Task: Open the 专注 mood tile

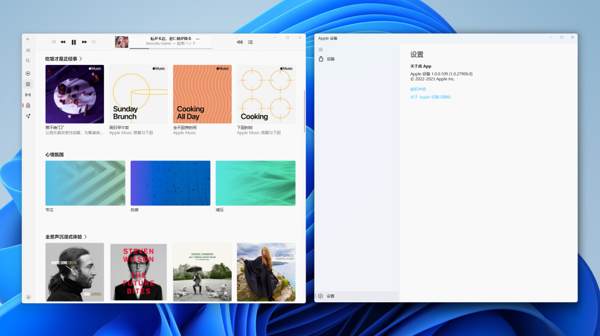Action: point(86,183)
